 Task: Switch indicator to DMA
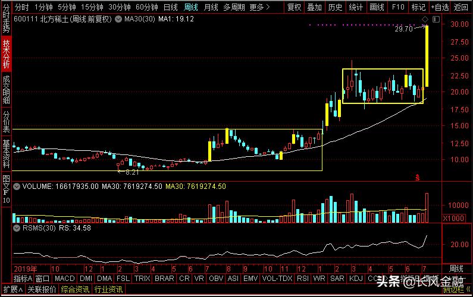point(105,279)
